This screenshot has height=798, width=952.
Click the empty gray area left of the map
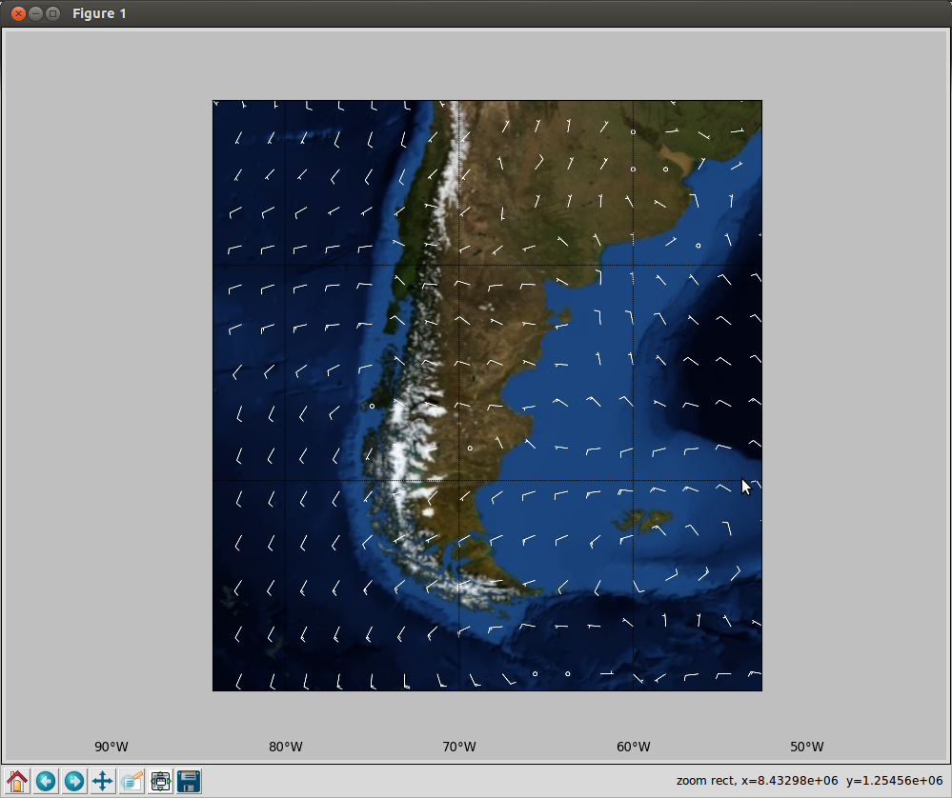point(108,394)
